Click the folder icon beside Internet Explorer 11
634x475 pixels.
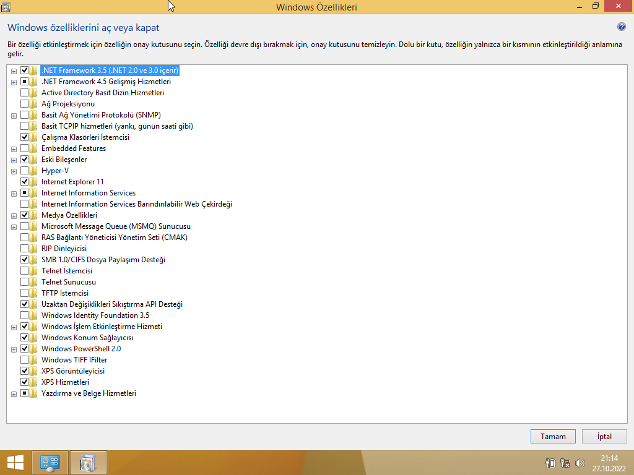tap(33, 182)
